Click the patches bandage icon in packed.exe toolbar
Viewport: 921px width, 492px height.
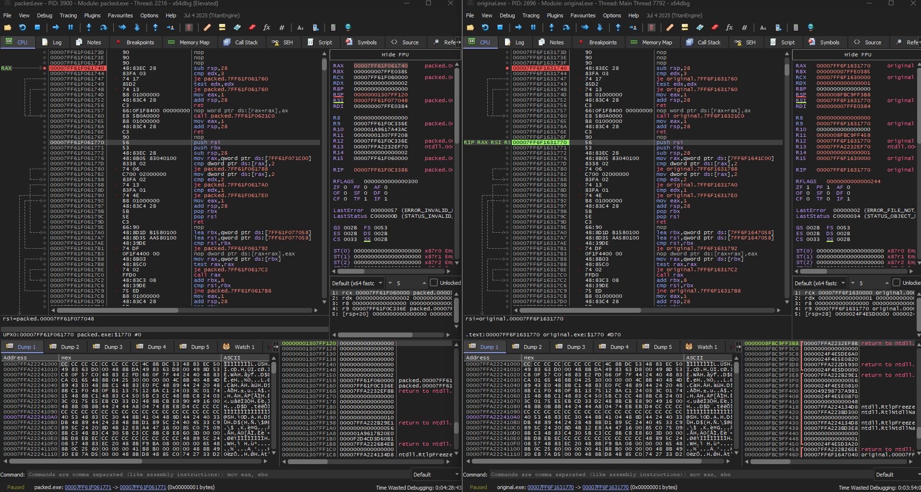pos(207,27)
